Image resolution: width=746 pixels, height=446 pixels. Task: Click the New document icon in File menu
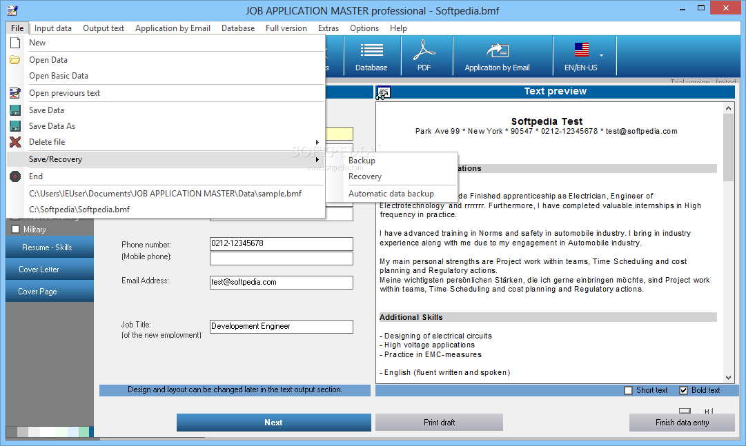15,43
